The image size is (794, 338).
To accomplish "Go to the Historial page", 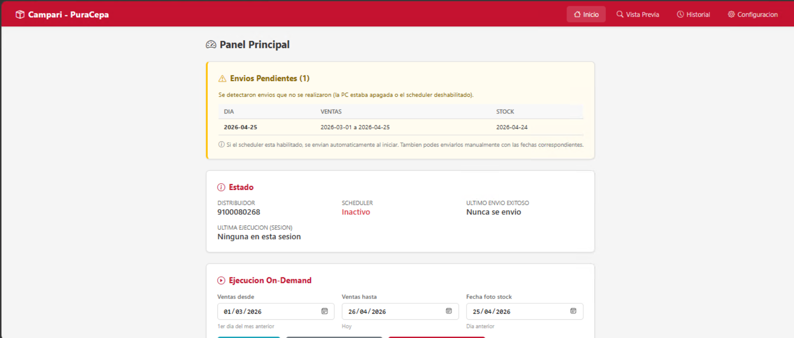I will pos(693,14).
